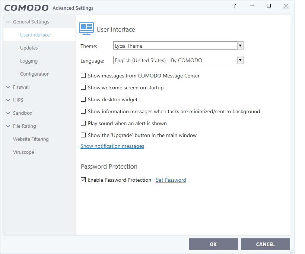Click the User Interface monitor icon
The height and width of the screenshot is (254, 305).
coord(86,28)
